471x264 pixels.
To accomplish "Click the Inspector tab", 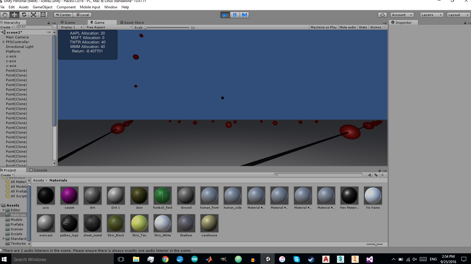I will coord(403,22).
